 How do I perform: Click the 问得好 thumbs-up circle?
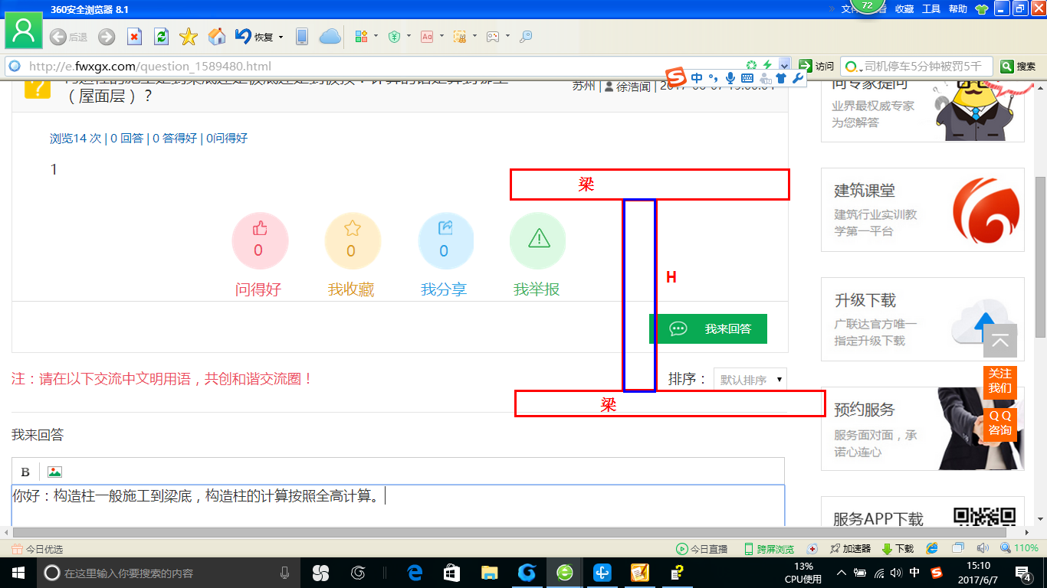coord(260,240)
